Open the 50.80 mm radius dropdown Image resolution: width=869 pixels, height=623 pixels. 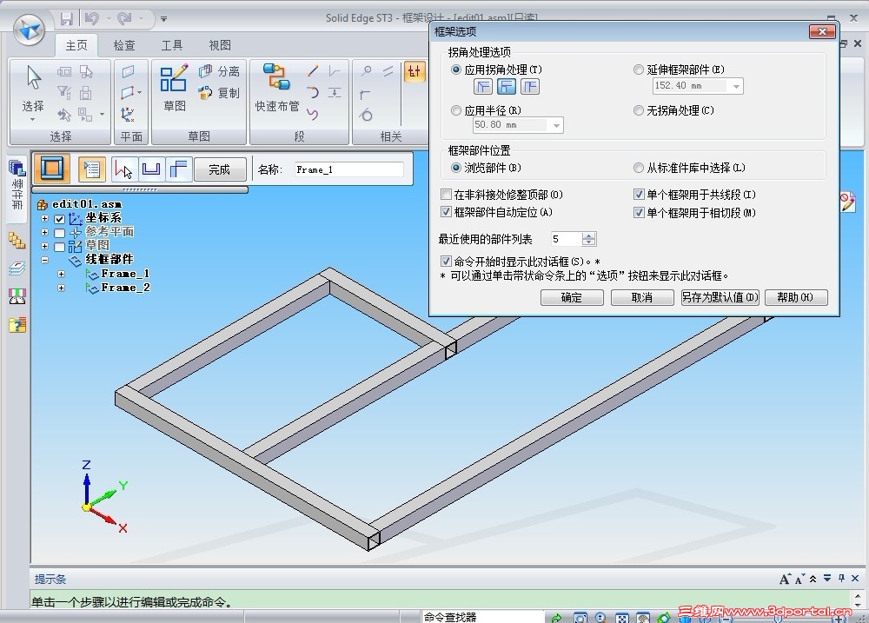point(556,125)
